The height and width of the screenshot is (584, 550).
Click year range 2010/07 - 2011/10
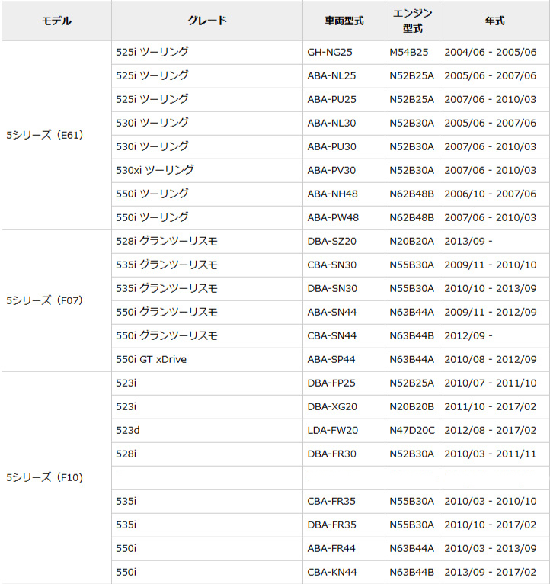[x=491, y=383]
